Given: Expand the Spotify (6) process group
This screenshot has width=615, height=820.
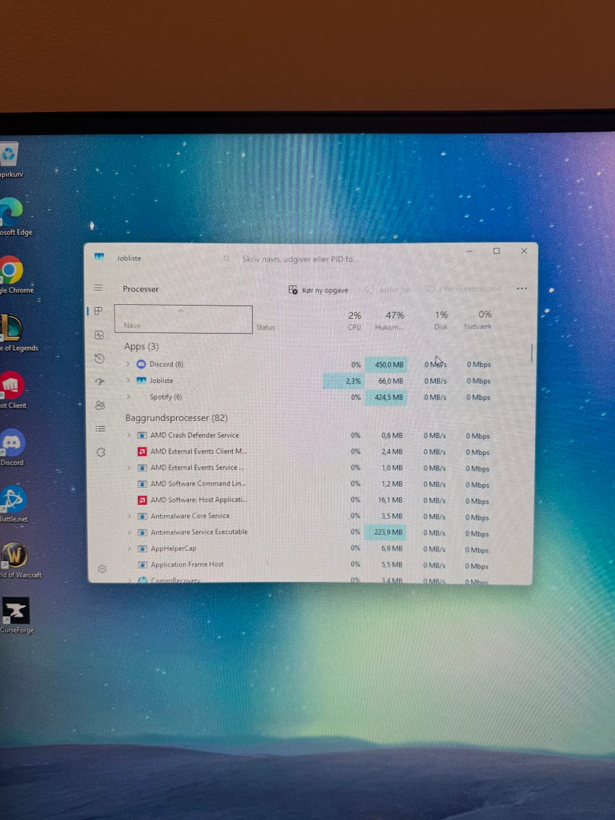Looking at the screenshot, I should pos(128,397).
